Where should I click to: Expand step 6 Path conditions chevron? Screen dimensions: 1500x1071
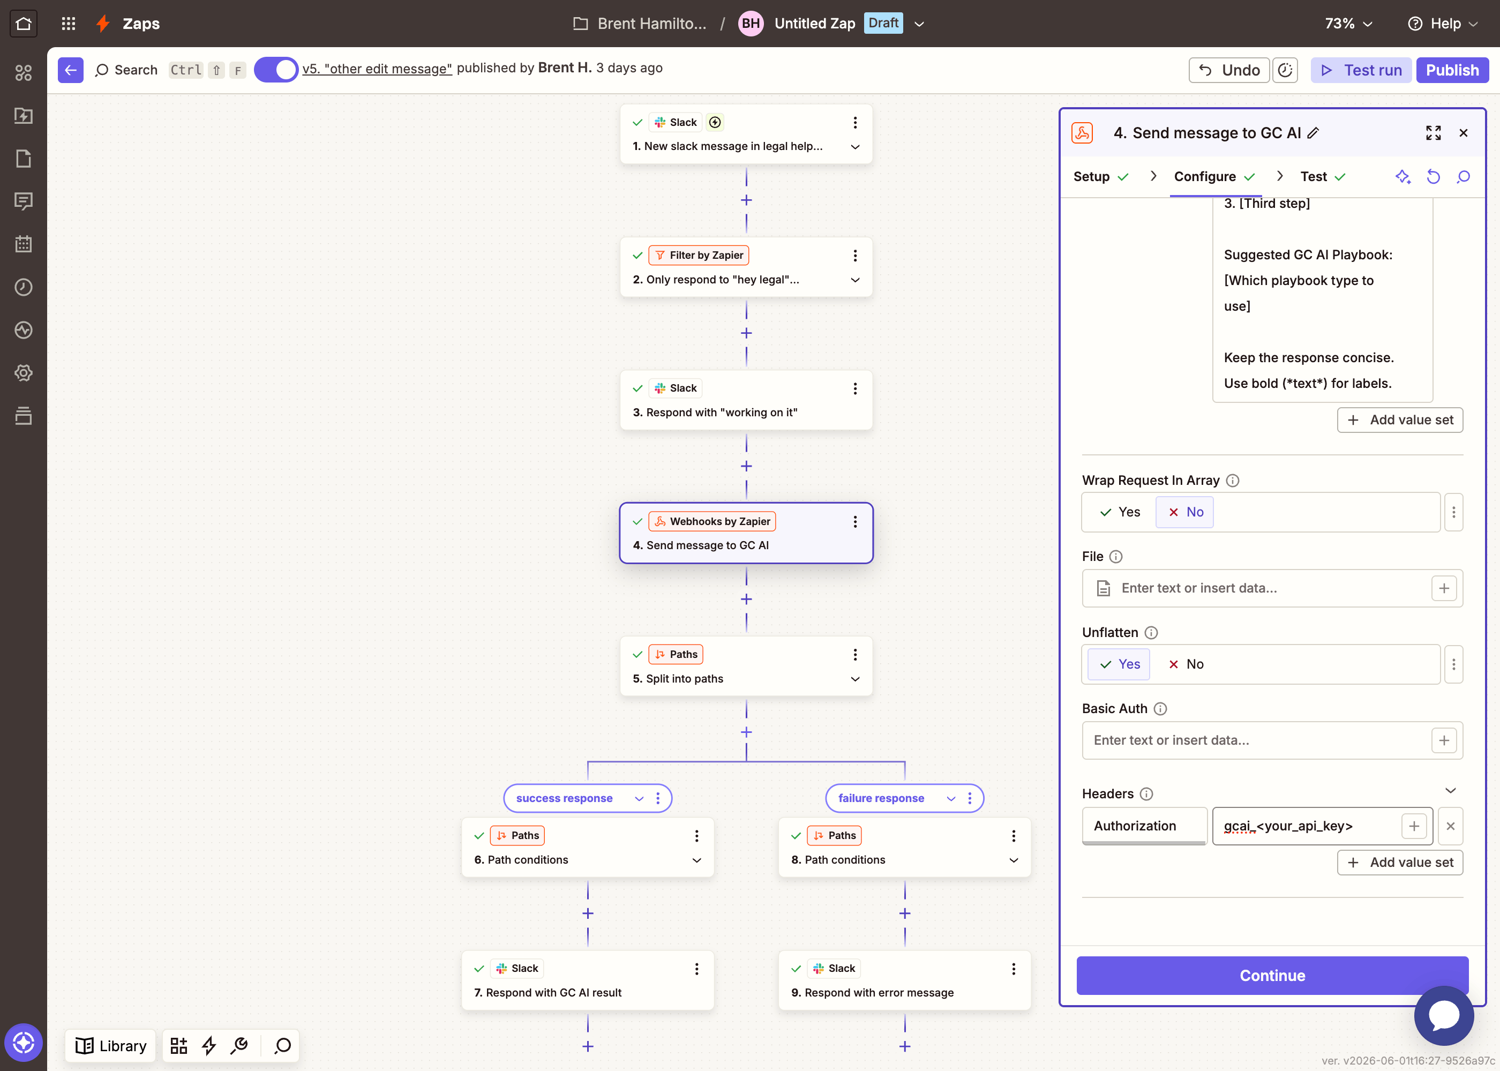tap(697, 860)
